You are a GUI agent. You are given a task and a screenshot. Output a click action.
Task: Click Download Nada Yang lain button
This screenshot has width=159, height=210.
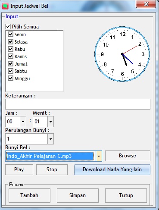click(x=112, y=169)
